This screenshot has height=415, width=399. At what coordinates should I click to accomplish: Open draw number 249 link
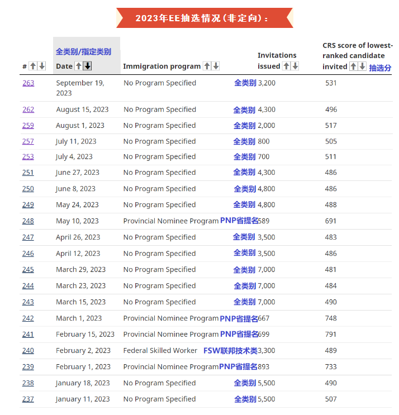(28, 205)
